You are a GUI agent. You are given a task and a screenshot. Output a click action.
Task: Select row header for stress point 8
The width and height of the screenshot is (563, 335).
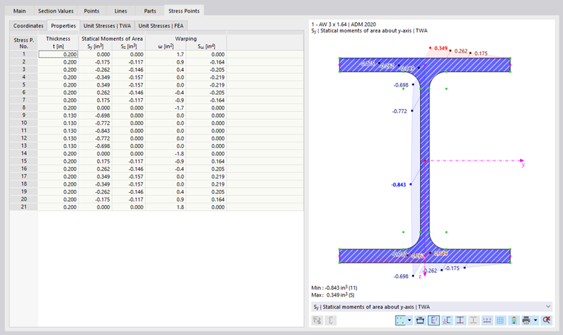click(x=24, y=107)
